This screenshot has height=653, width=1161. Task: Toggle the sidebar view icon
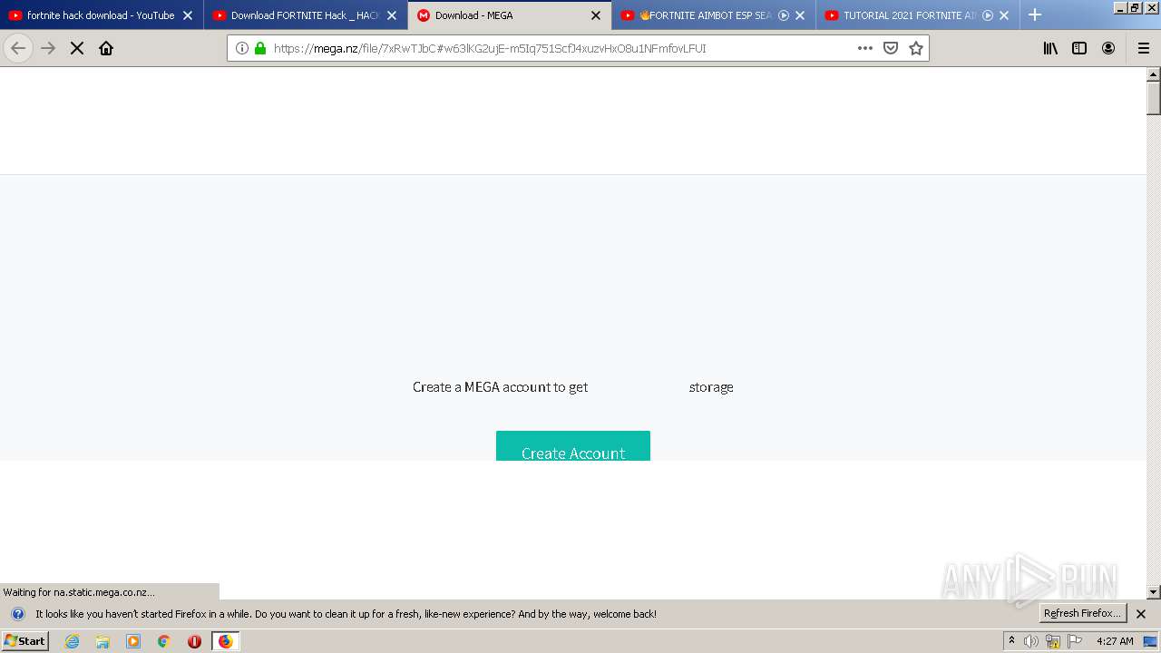(1079, 48)
